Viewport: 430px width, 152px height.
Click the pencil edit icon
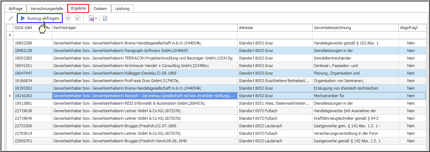click(x=11, y=18)
